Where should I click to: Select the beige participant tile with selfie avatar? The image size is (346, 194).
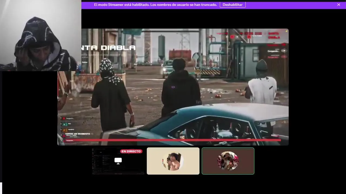pyautogui.click(x=173, y=161)
